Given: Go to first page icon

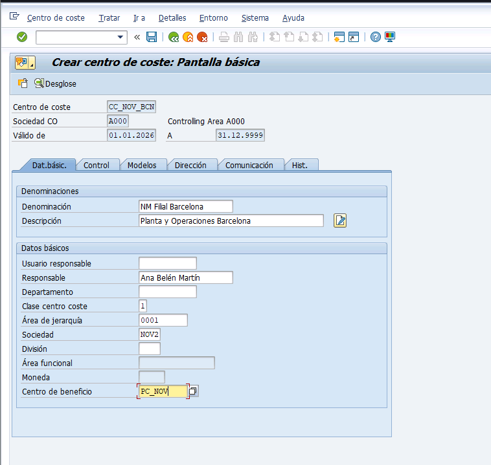Looking at the screenshot, I should coord(275,38).
